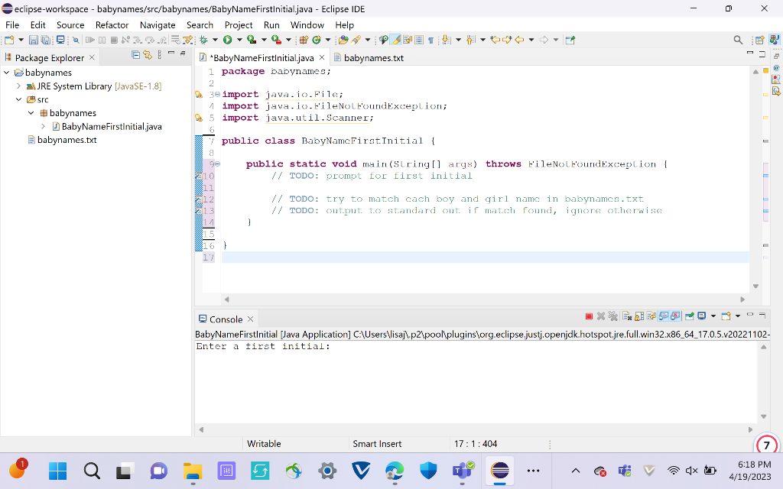Open the External Tools dropdown arrow
This screenshot has height=489, width=783.
coord(288,40)
